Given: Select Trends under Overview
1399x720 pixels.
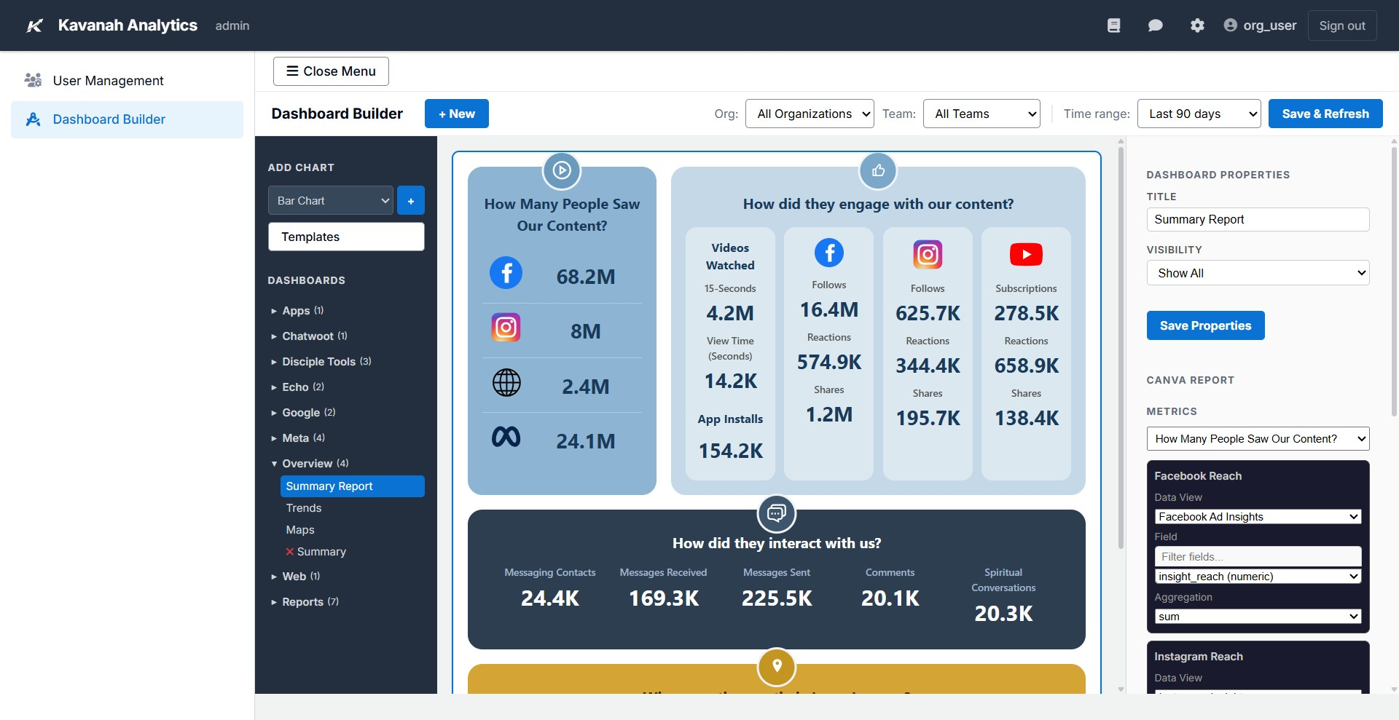Looking at the screenshot, I should pyautogui.click(x=304, y=507).
